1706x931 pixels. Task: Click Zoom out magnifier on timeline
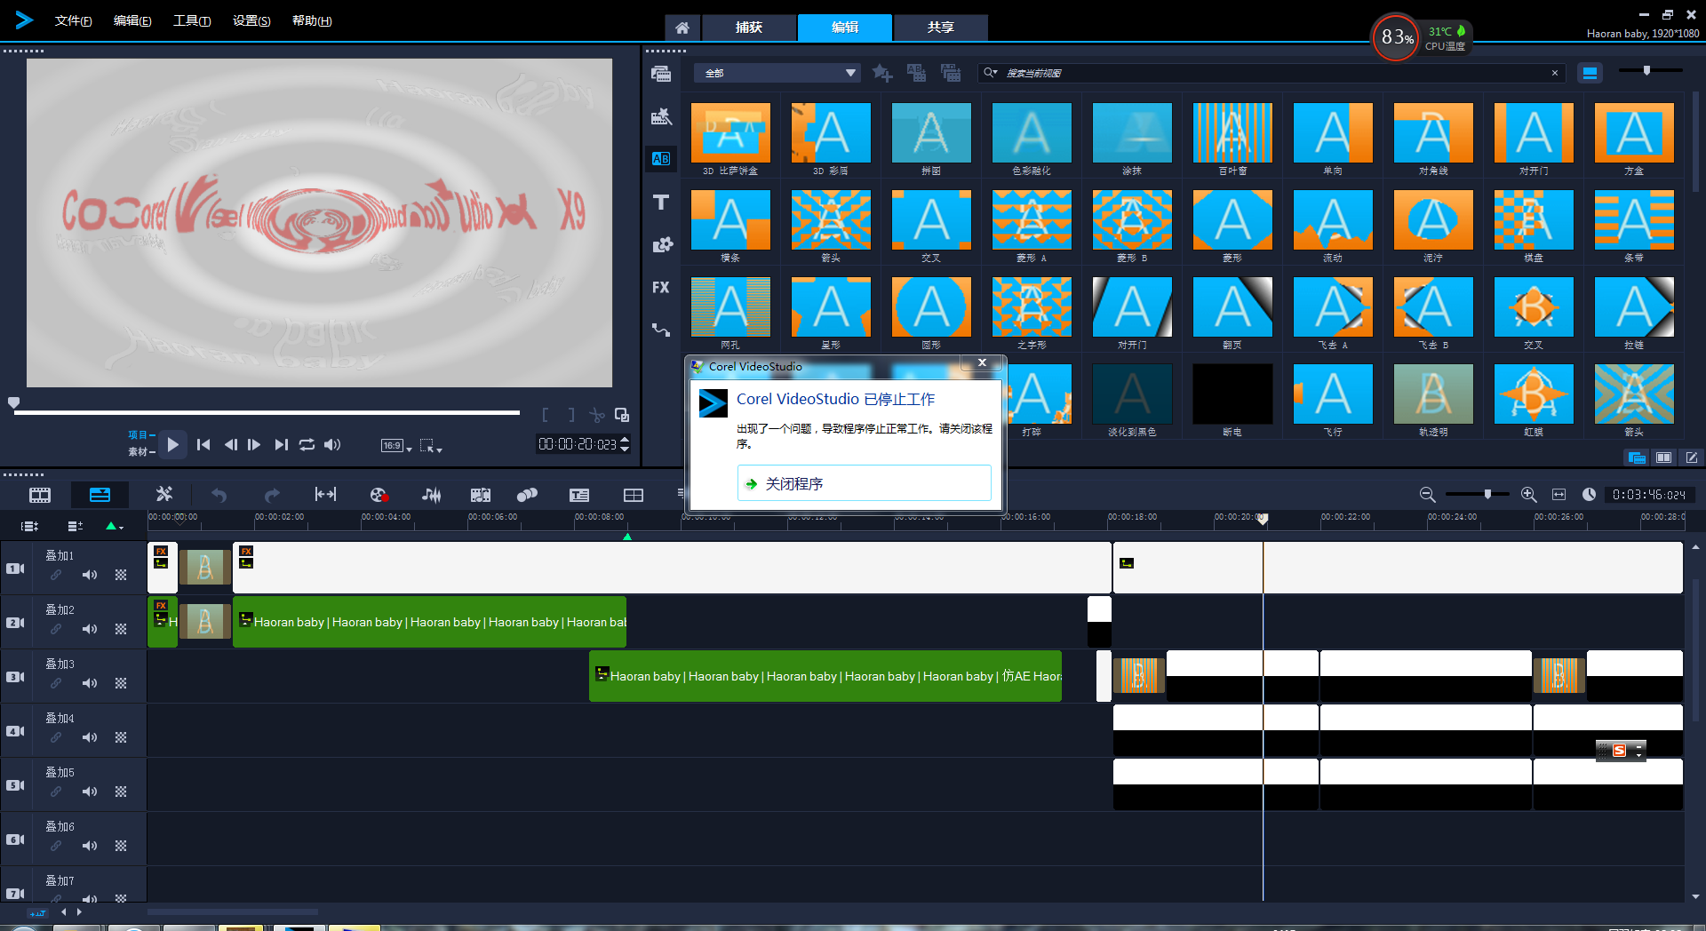point(1427,494)
